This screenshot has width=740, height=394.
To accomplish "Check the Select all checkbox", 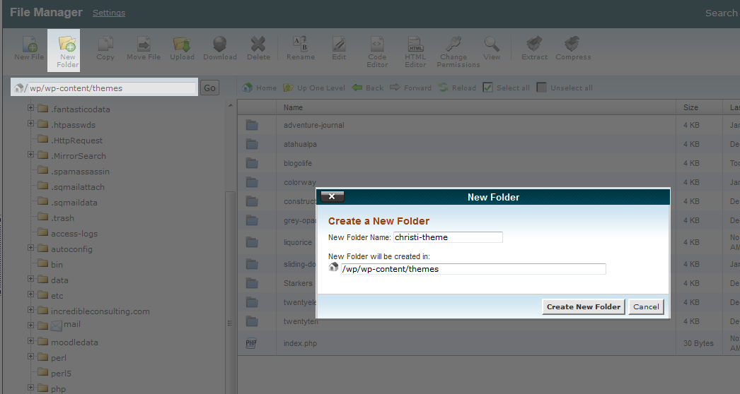I will click(x=488, y=88).
